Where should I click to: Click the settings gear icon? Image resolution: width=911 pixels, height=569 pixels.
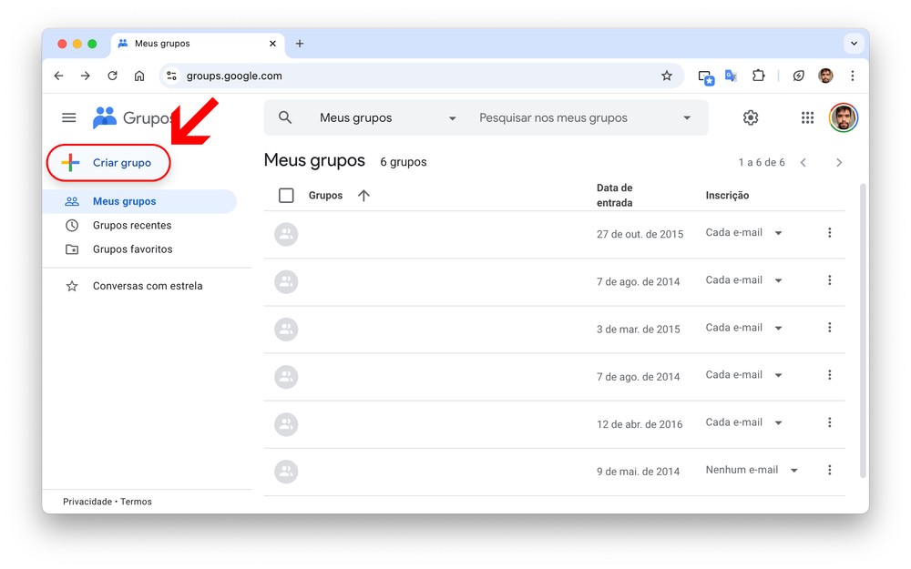751,117
